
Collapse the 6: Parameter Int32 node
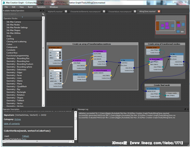pyautogui.click(x=61, y=48)
